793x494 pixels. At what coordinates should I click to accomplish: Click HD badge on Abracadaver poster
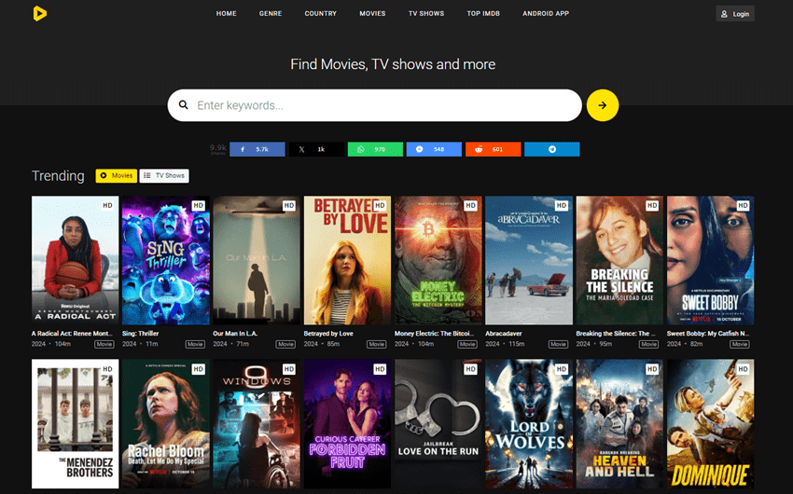point(562,206)
